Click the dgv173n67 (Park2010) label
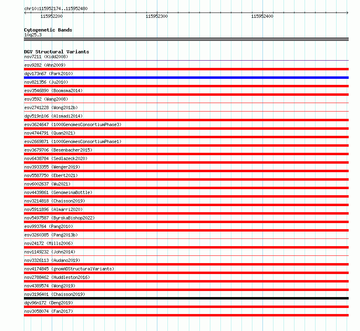The width and height of the screenshot is (360, 331). (x=49, y=74)
